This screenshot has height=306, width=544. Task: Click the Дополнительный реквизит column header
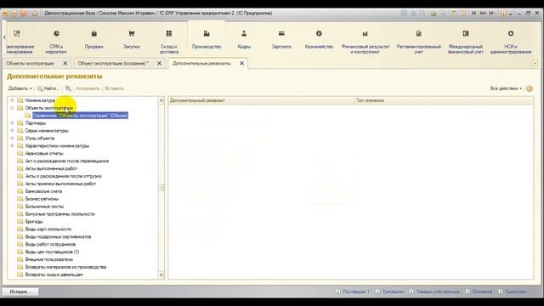click(x=261, y=100)
